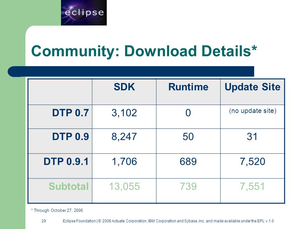This screenshot has width=305, height=229.
Task: Click the SDK subtotal '13,055'
Action: click(124, 187)
